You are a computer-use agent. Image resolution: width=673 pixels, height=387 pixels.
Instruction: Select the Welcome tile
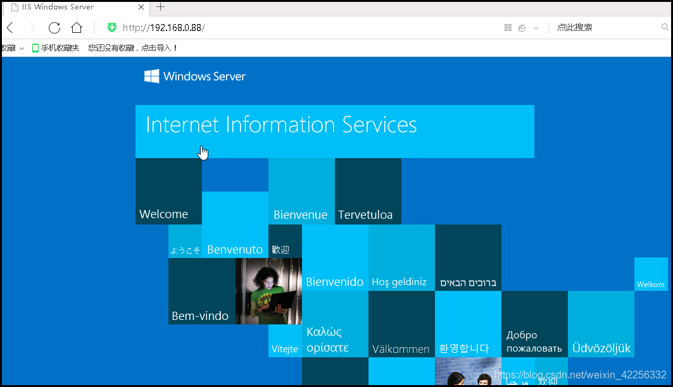(x=168, y=191)
